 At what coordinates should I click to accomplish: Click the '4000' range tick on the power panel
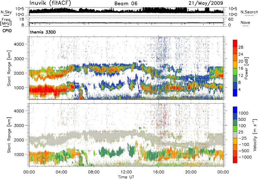click(19, 44)
